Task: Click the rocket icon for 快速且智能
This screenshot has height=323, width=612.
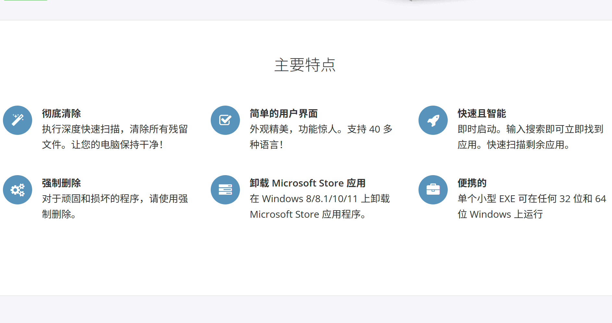Action: click(x=433, y=120)
